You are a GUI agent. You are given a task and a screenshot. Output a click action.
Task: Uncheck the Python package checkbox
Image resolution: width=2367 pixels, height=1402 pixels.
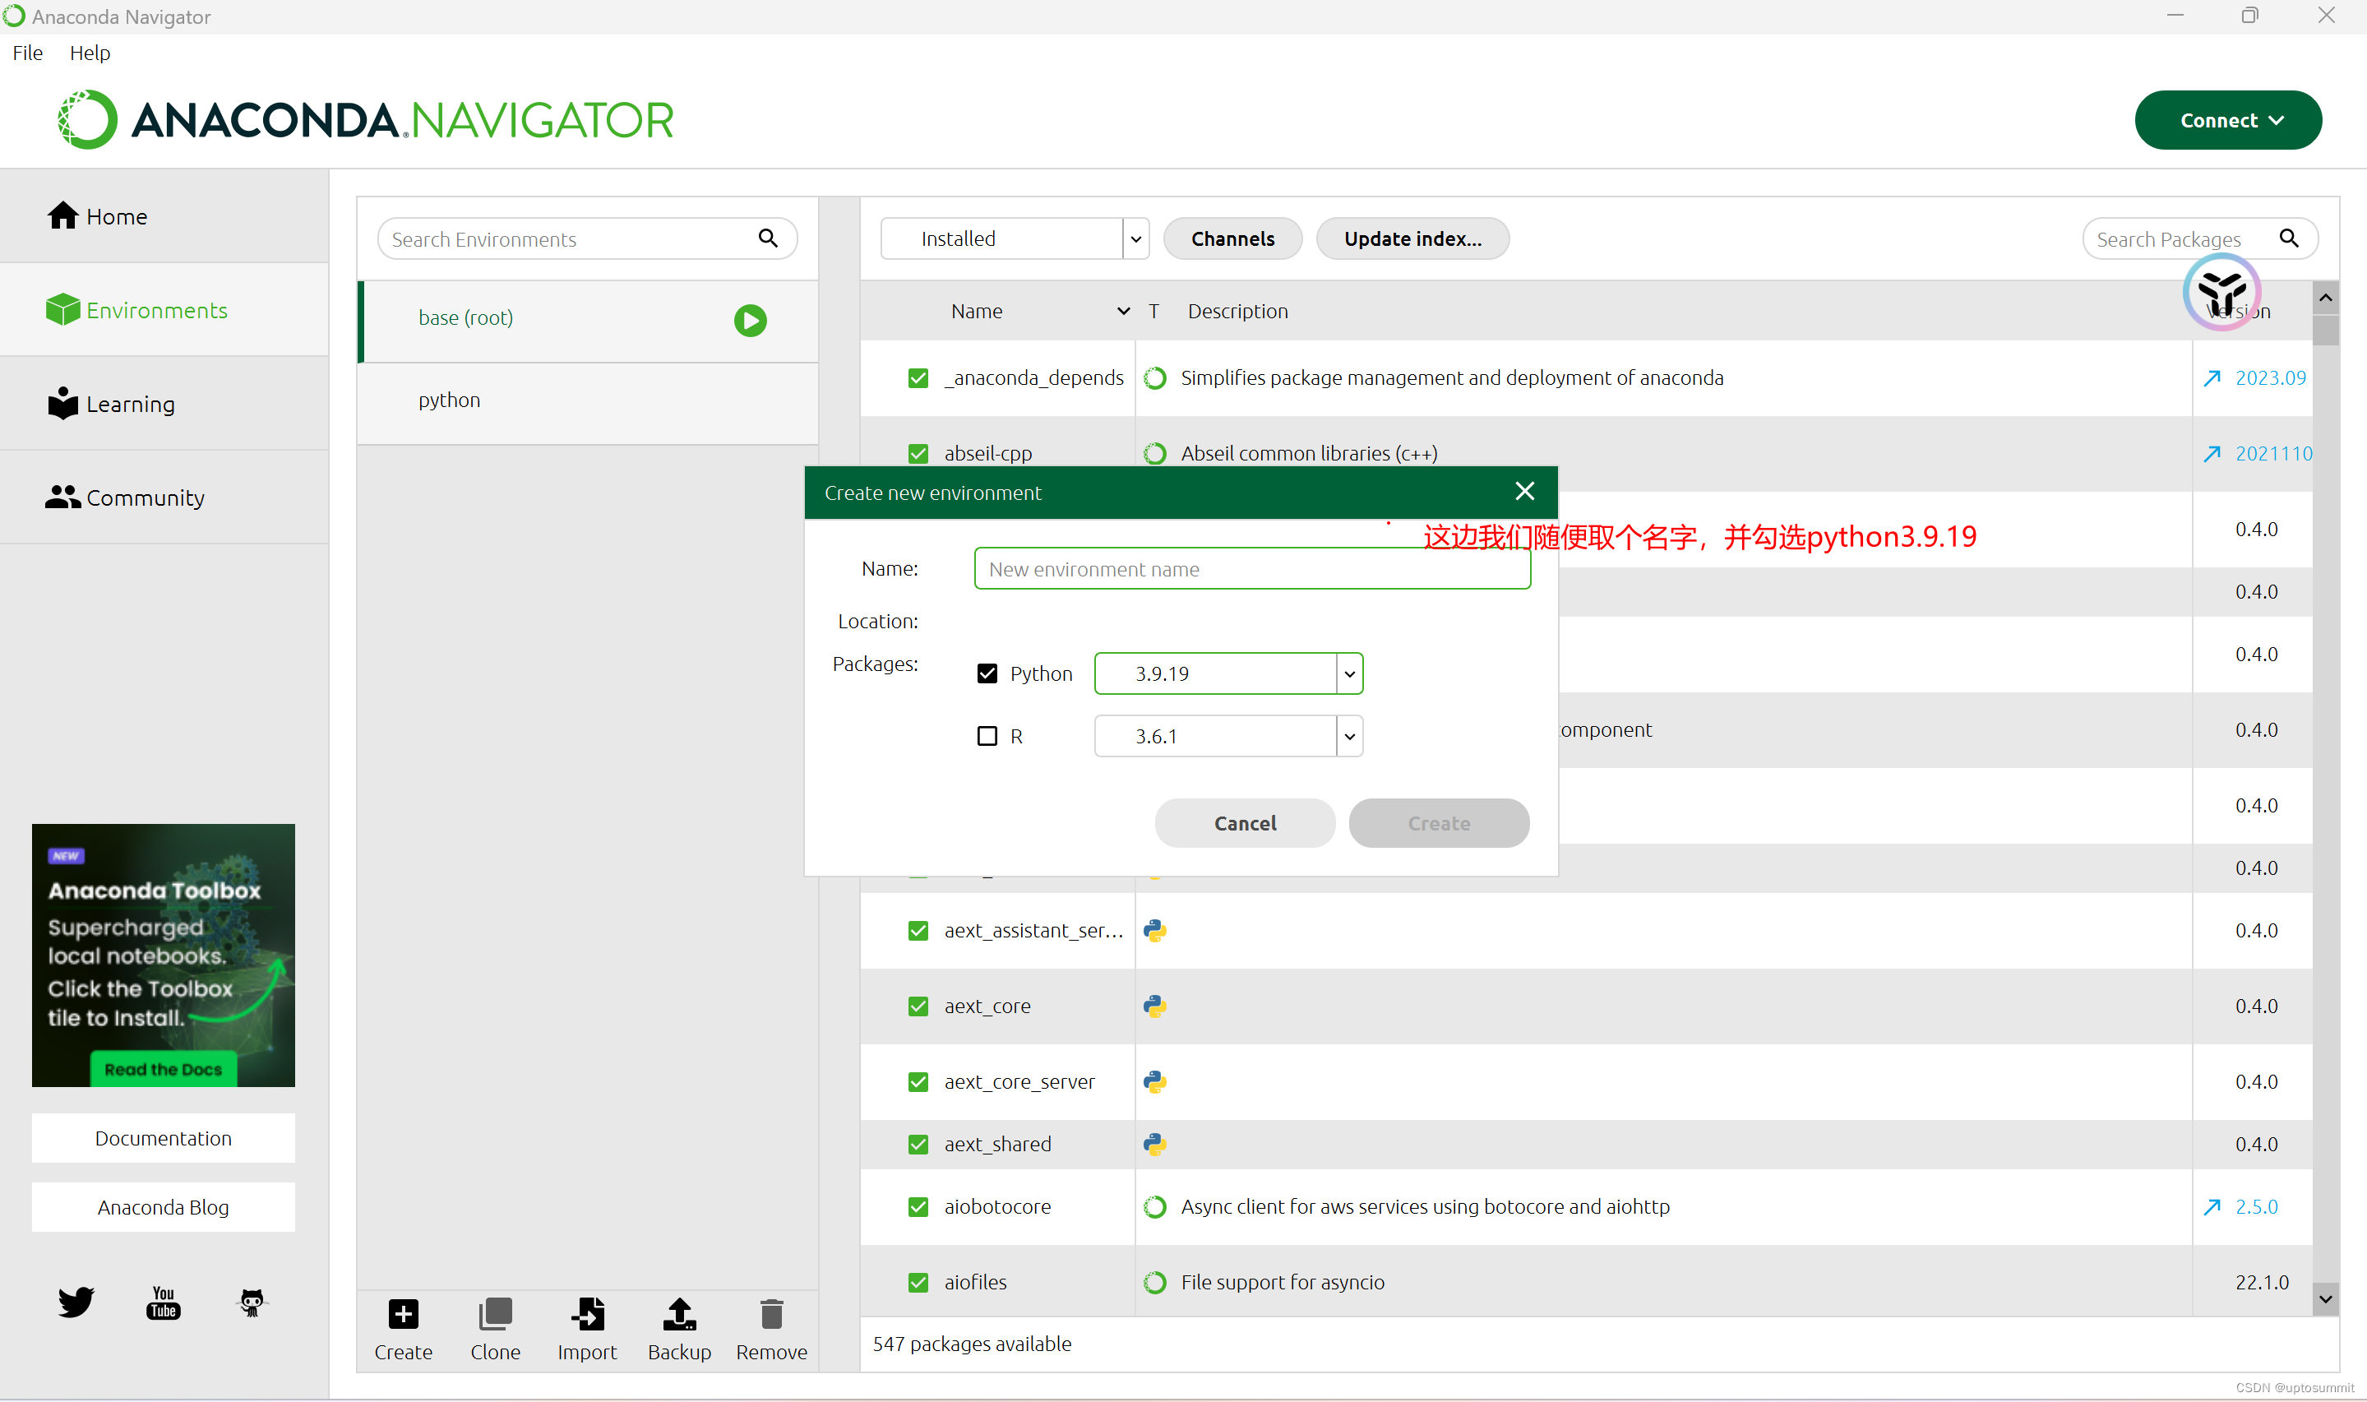tap(987, 673)
